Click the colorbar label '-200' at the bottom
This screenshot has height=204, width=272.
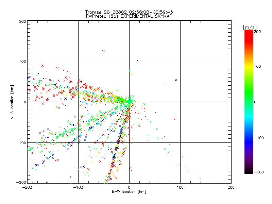pos(259,172)
